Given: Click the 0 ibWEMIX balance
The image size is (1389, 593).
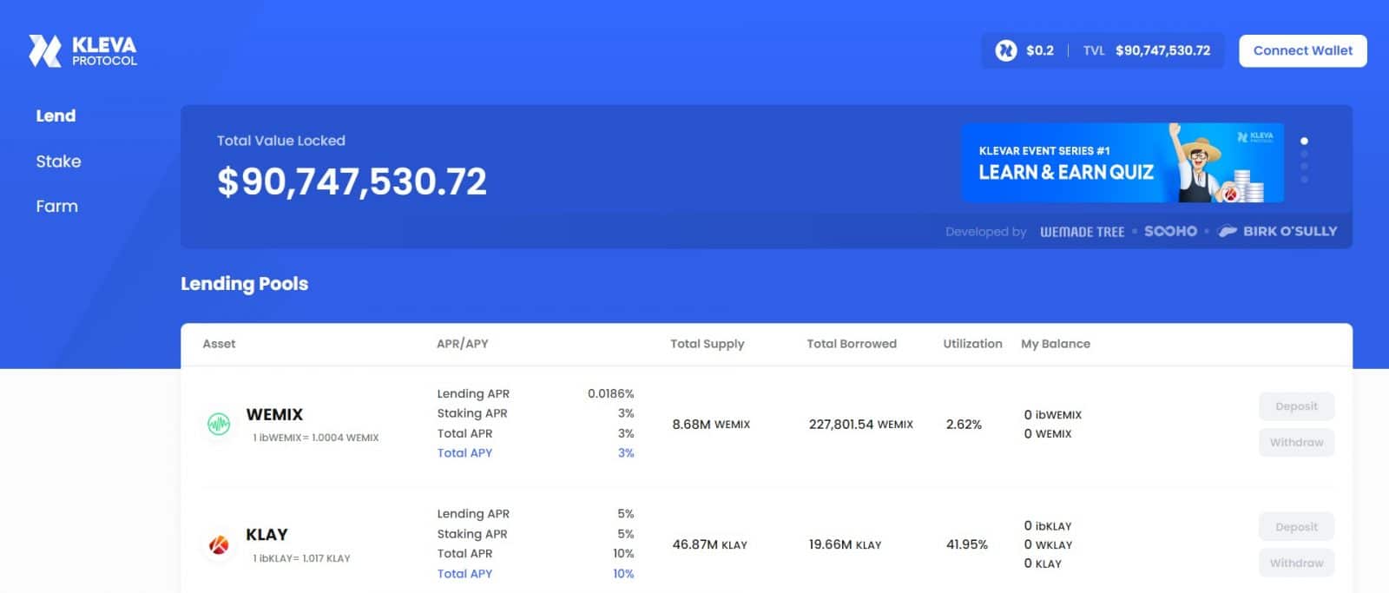Looking at the screenshot, I should tap(1053, 415).
